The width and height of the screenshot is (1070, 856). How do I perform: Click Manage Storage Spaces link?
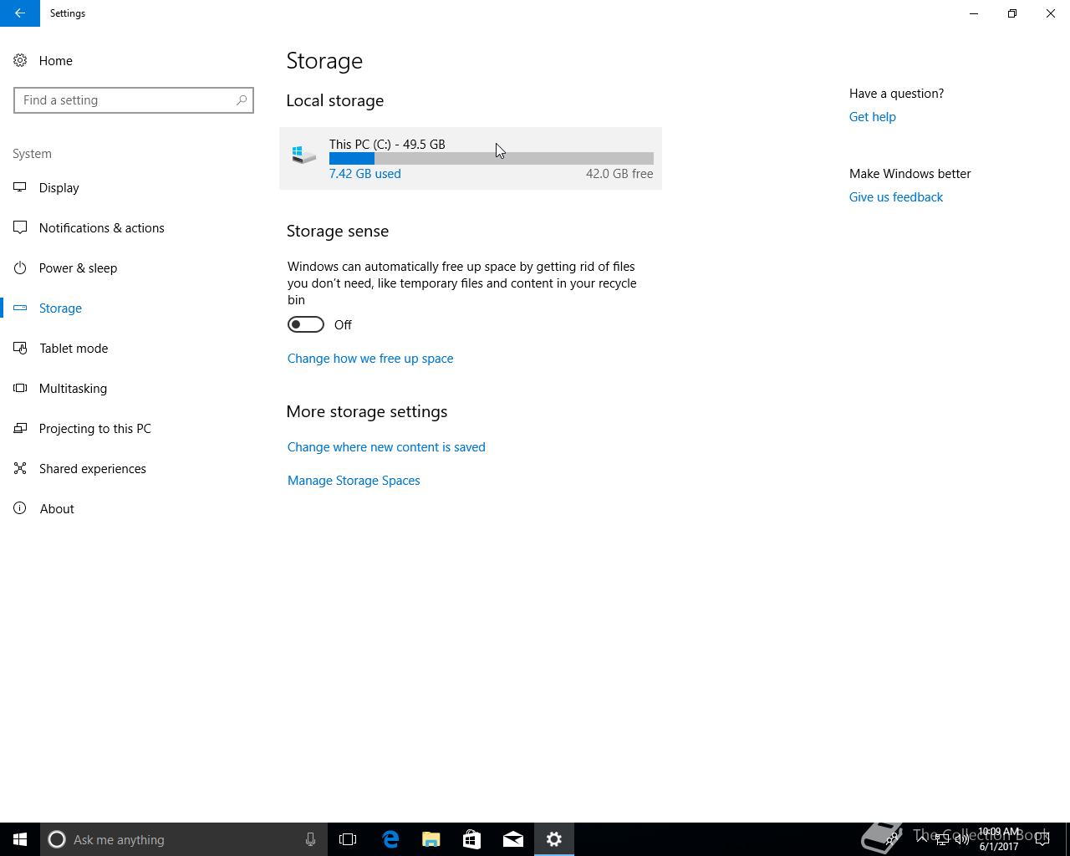[354, 480]
